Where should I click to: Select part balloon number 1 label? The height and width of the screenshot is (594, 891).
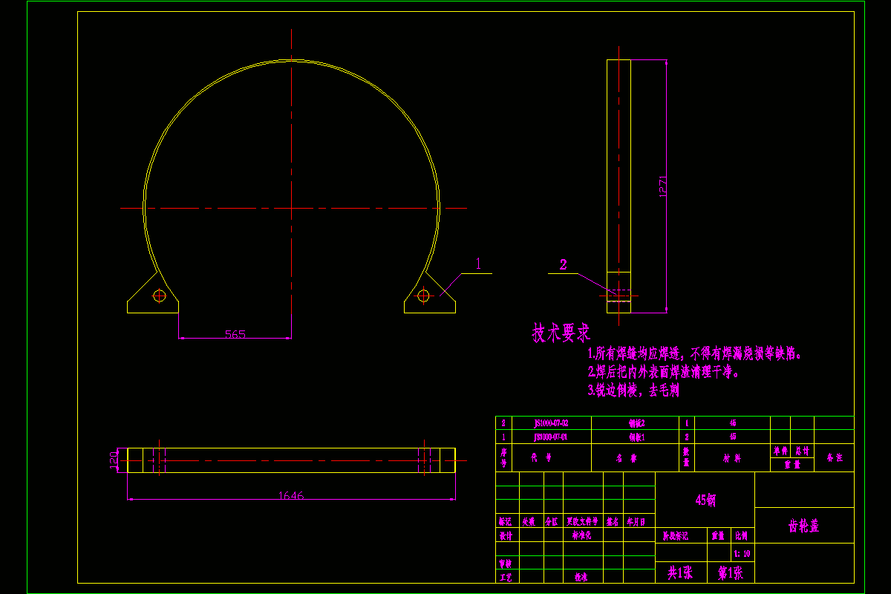point(479,263)
